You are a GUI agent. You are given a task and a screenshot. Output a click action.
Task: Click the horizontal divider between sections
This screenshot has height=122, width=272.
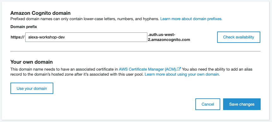click(x=135, y=51)
